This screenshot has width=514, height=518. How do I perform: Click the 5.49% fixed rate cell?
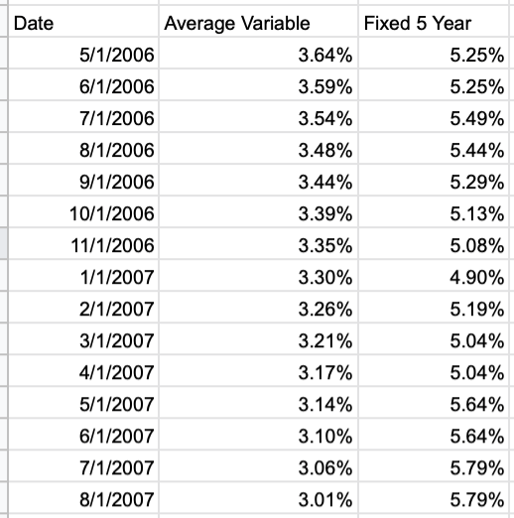coord(434,116)
